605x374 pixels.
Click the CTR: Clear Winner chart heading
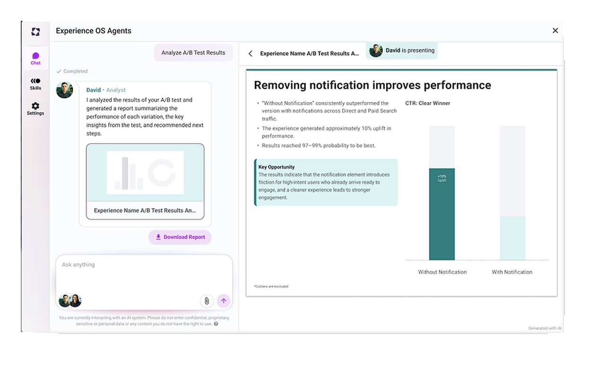(428, 103)
